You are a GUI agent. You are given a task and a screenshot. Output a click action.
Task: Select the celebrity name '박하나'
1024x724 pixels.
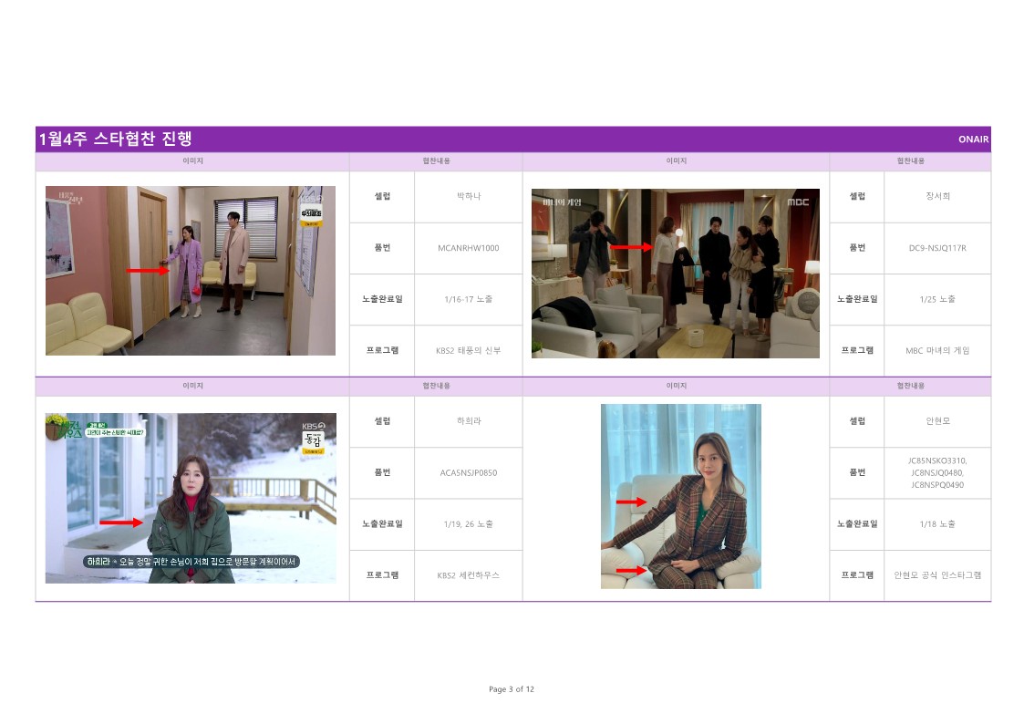pyautogui.click(x=469, y=196)
